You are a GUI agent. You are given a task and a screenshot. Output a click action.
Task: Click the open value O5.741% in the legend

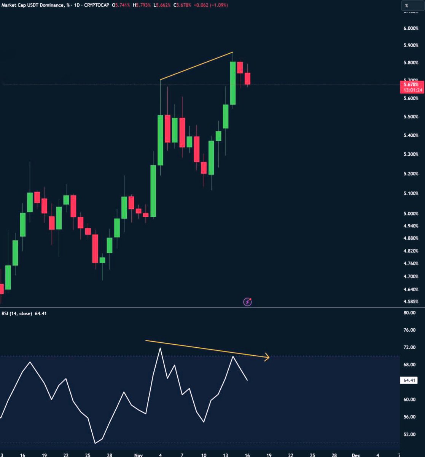click(121, 5)
